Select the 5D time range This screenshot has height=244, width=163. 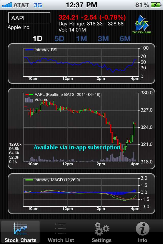[x=59, y=39]
